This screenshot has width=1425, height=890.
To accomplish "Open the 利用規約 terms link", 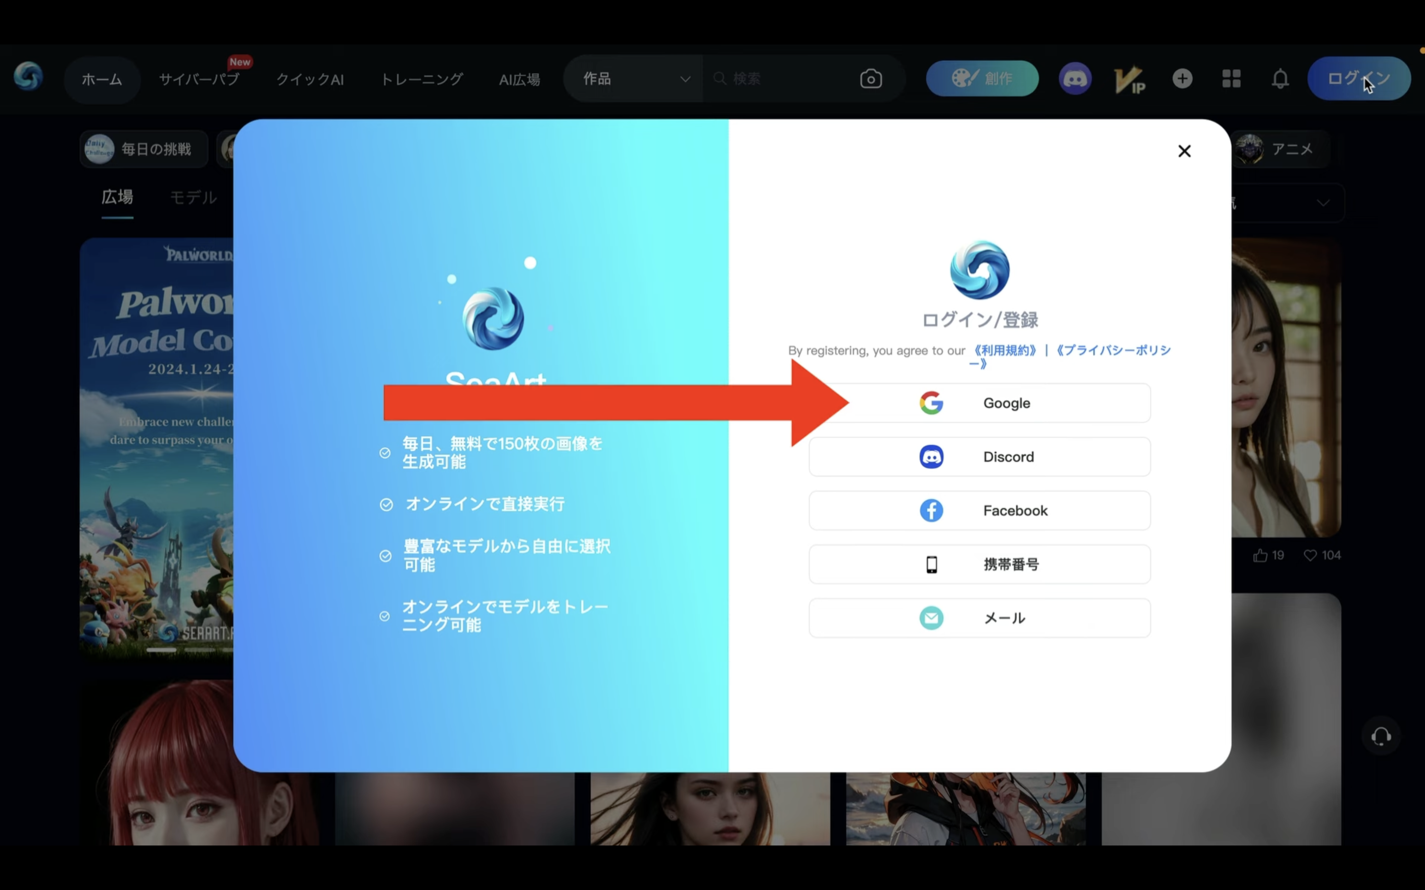I will coord(1005,350).
